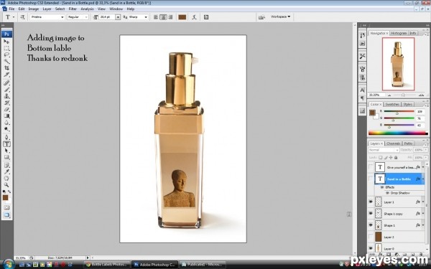Select the Move tool
The image size is (431, 269).
(x=6, y=42)
